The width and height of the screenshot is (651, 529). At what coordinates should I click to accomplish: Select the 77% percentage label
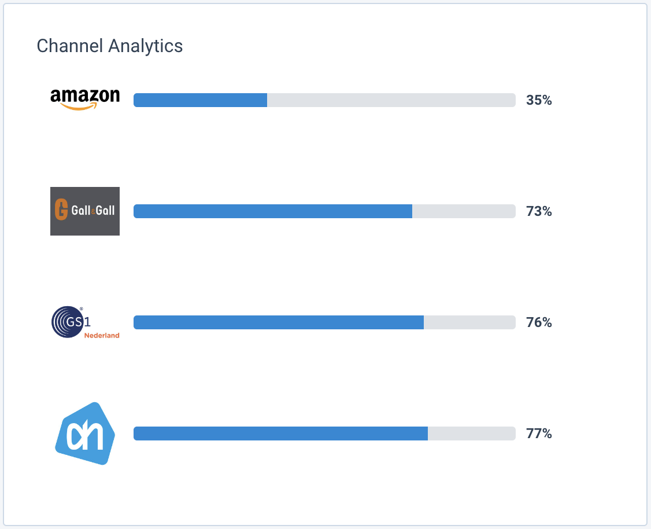[x=539, y=434]
